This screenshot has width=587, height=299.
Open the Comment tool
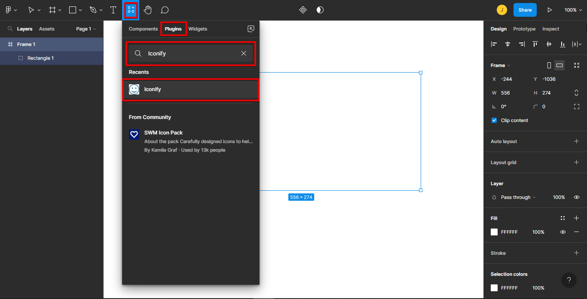165,10
